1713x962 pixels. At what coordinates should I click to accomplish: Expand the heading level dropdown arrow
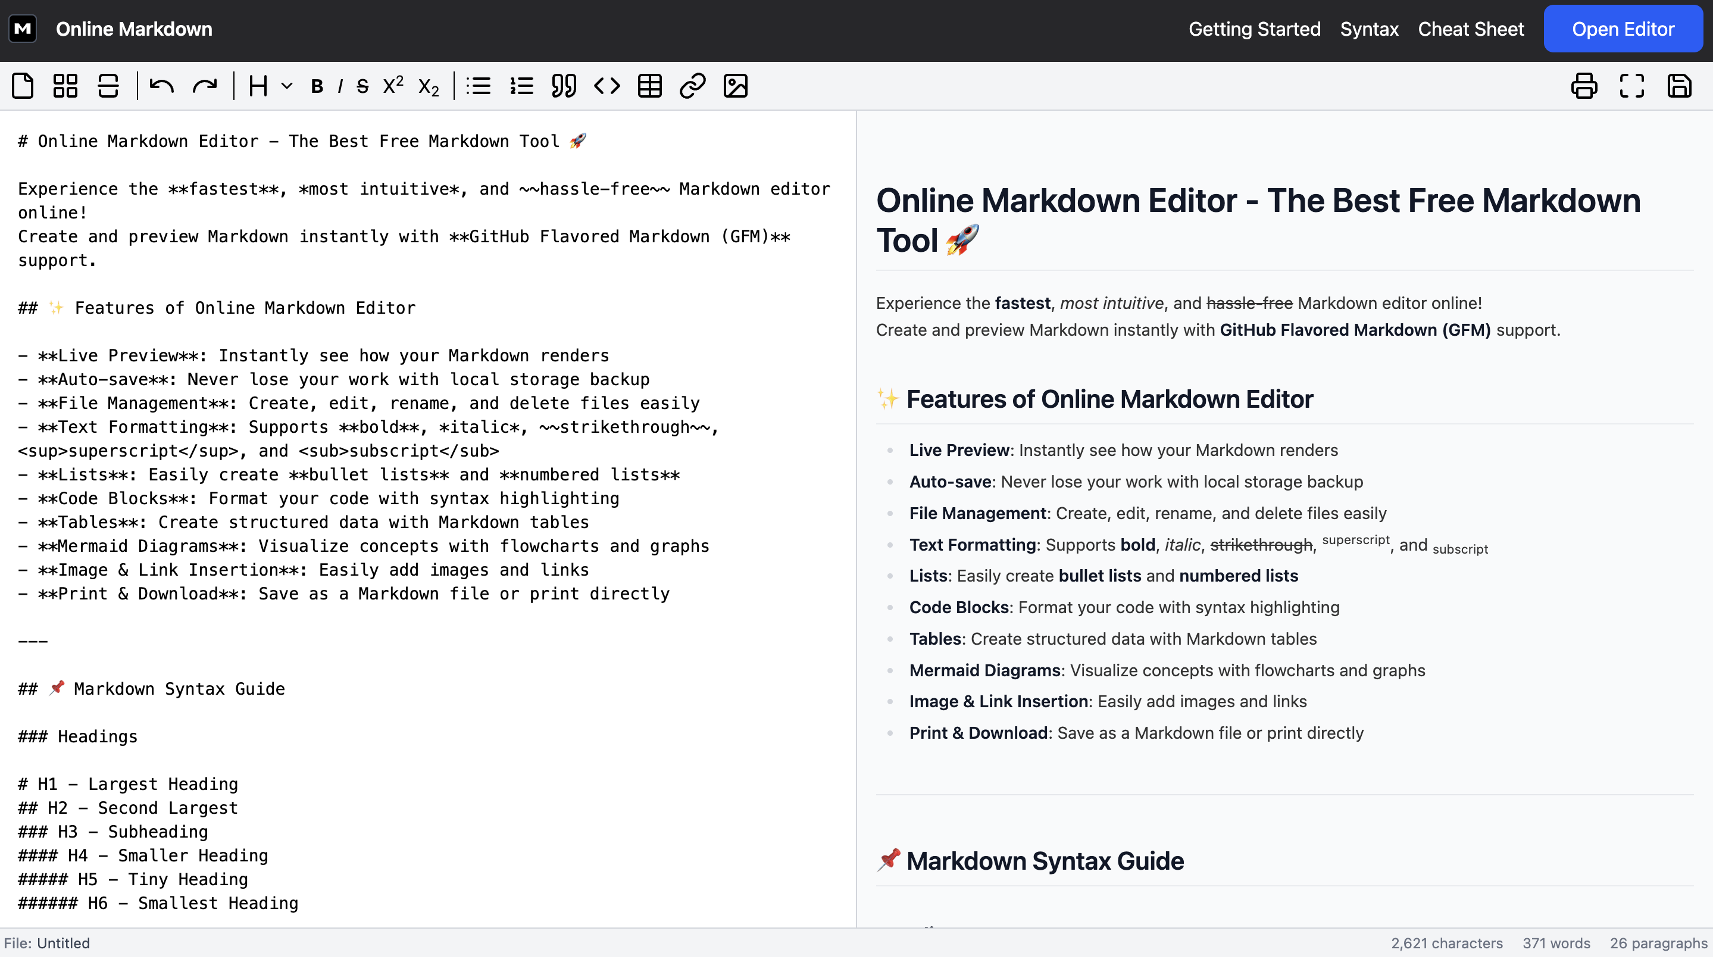coord(287,86)
